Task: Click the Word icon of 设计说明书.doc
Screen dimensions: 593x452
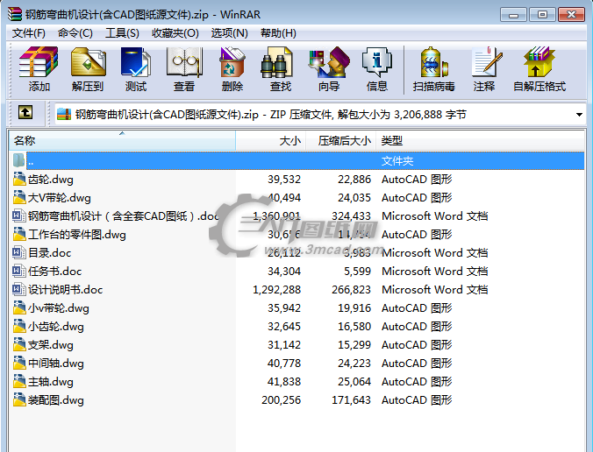Action: (19, 289)
